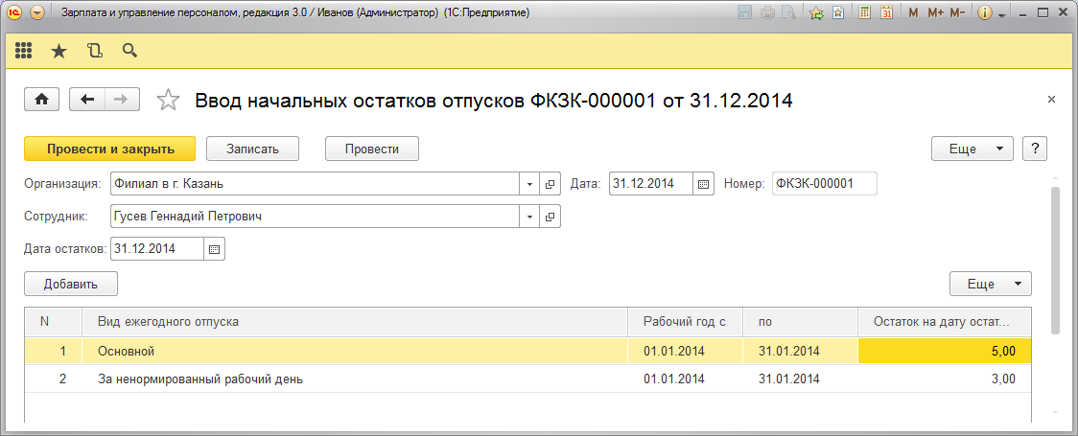Click the Номер field ФКЗК-000001
The width and height of the screenshot is (1078, 436).
pos(824,184)
